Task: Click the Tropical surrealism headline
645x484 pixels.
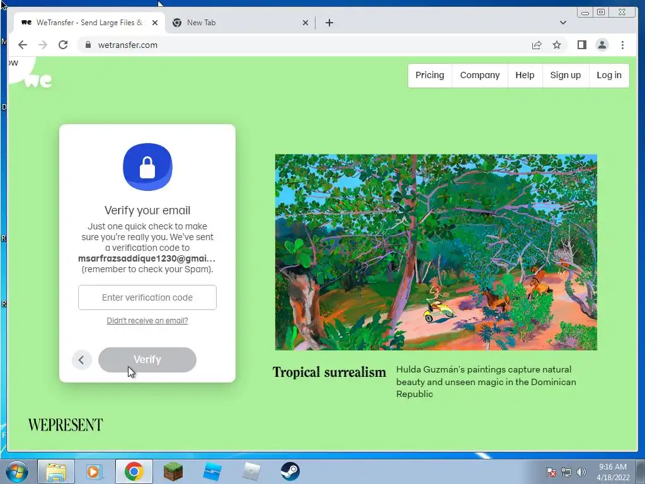Action: (x=329, y=372)
